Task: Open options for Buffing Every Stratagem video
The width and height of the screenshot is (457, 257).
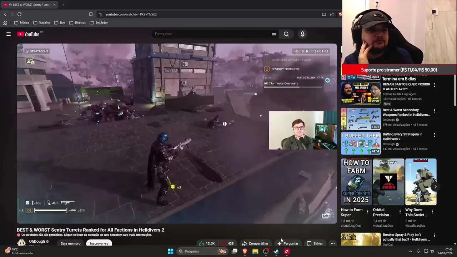Action: click(x=435, y=135)
